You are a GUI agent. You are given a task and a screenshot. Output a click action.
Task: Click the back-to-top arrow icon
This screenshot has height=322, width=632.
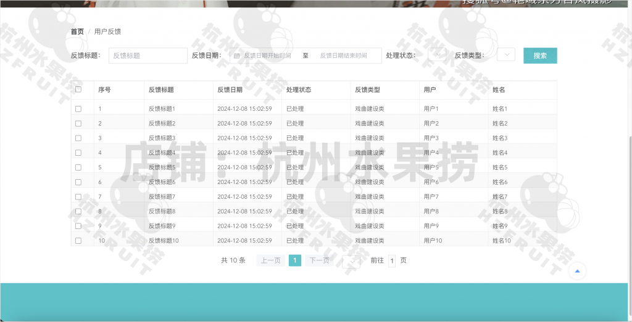[577, 272]
